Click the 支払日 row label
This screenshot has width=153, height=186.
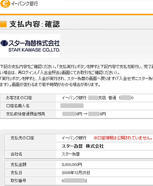(x=16, y=172)
